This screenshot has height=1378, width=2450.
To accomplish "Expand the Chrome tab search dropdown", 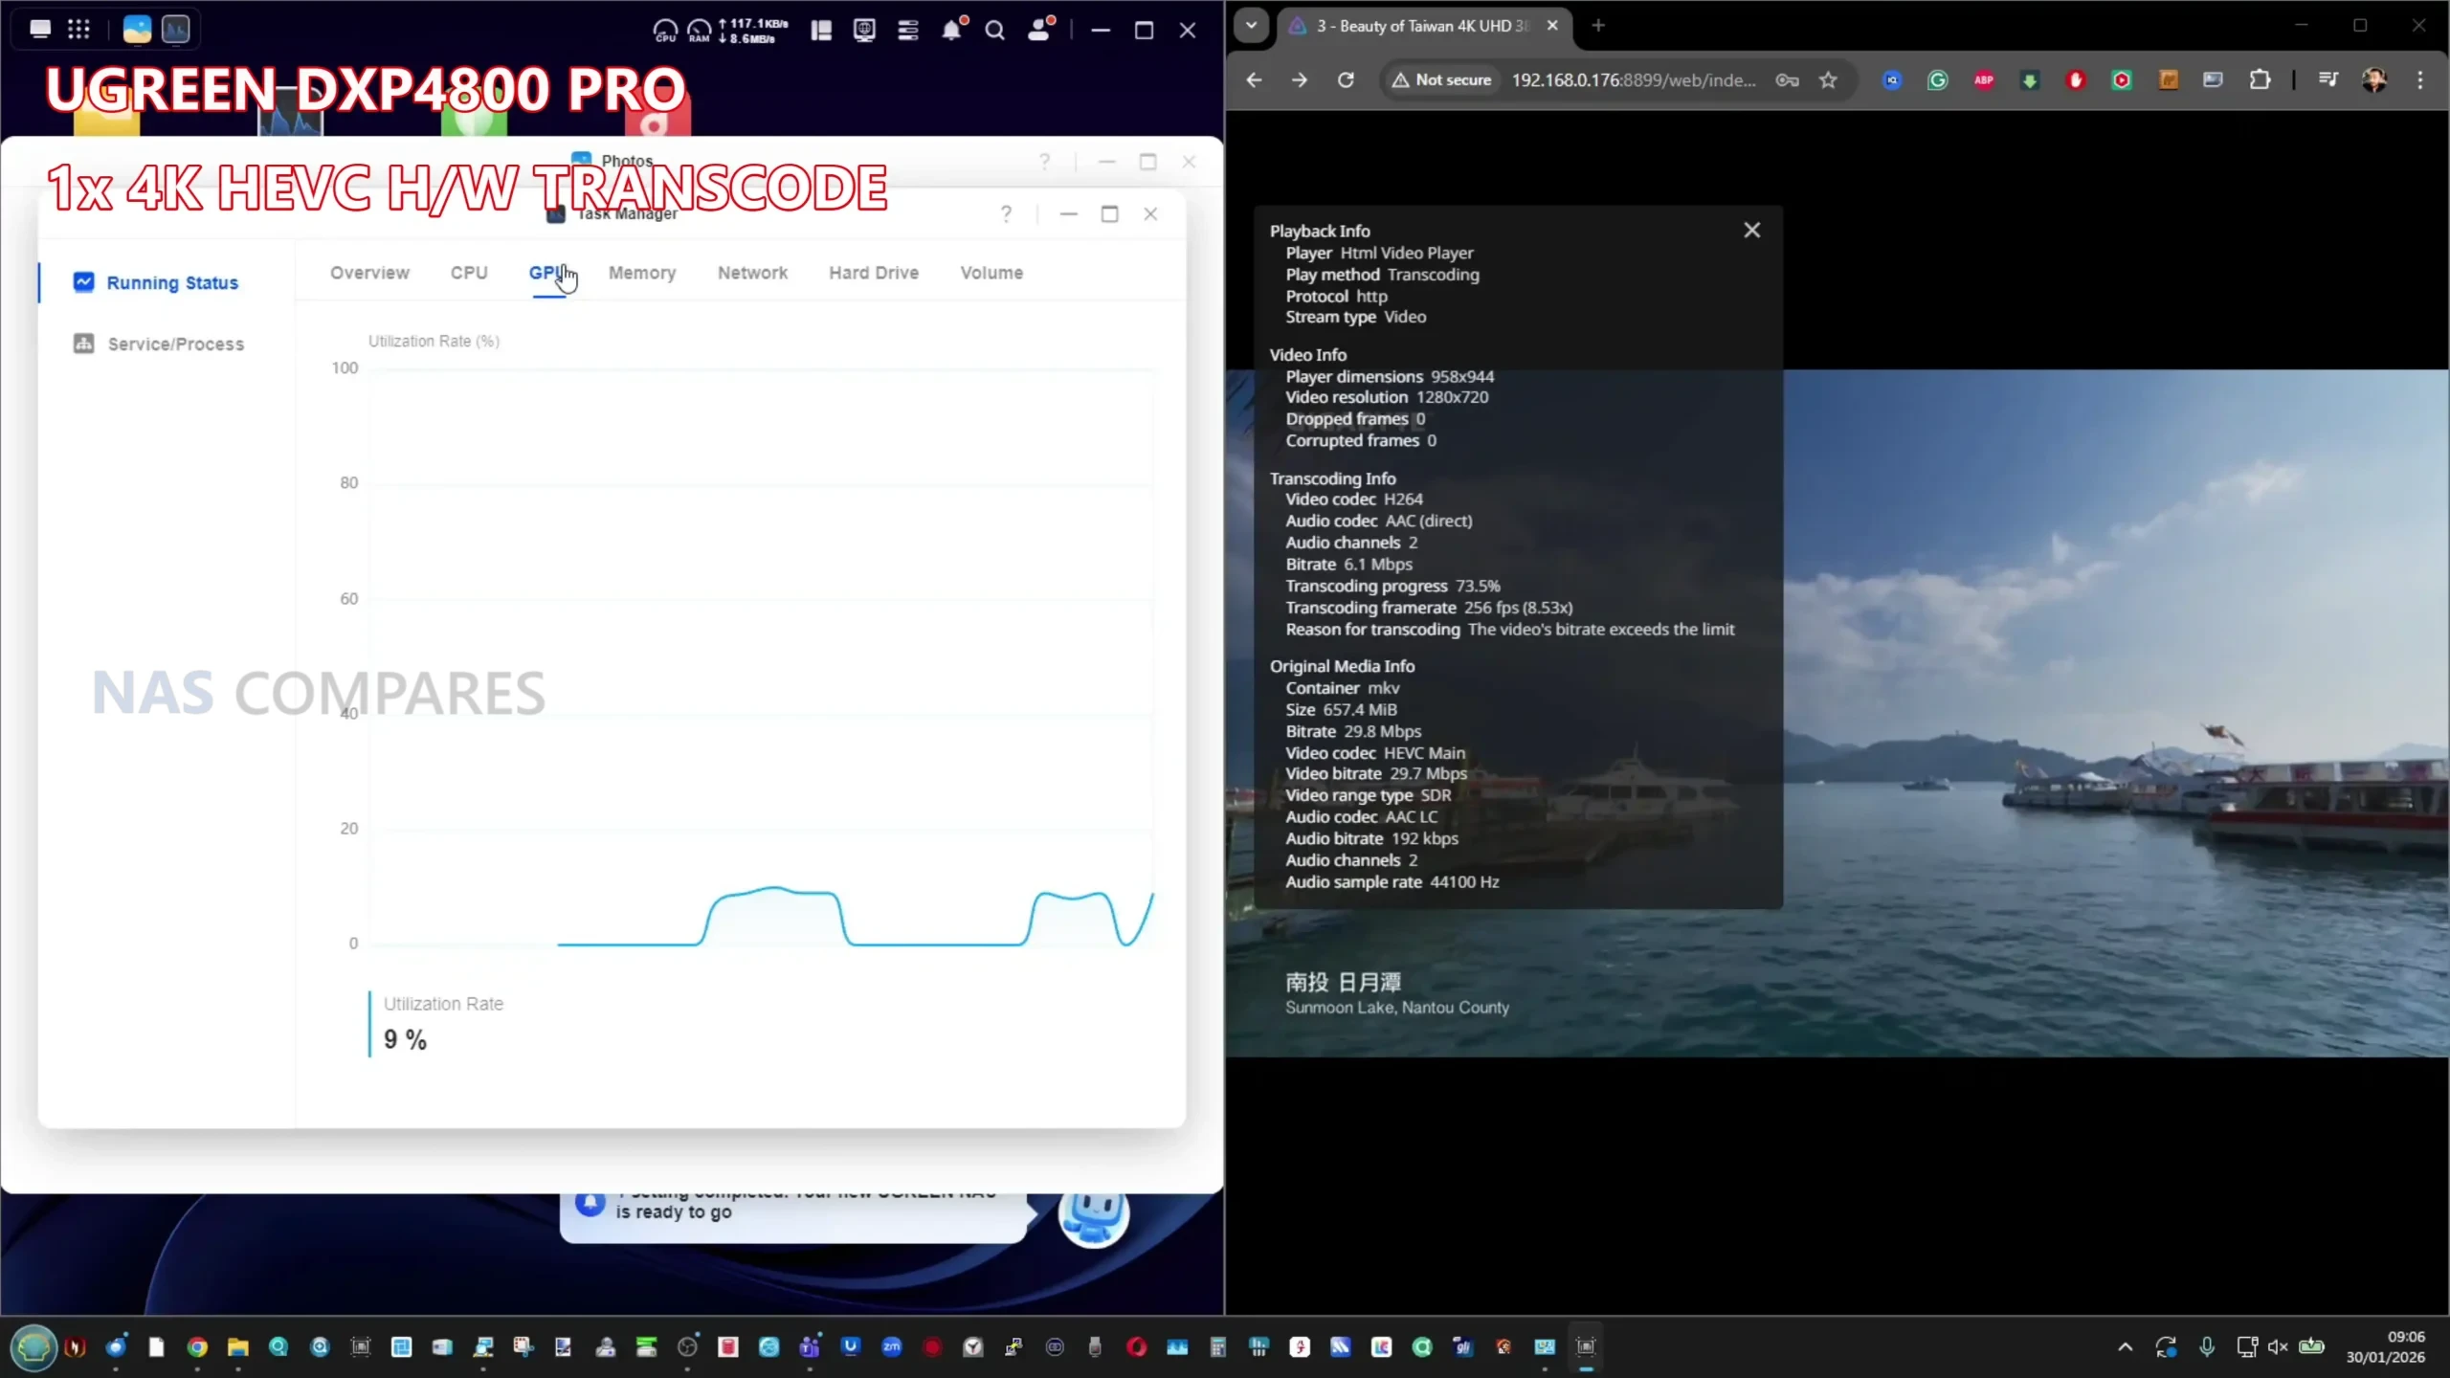I will tap(1251, 26).
